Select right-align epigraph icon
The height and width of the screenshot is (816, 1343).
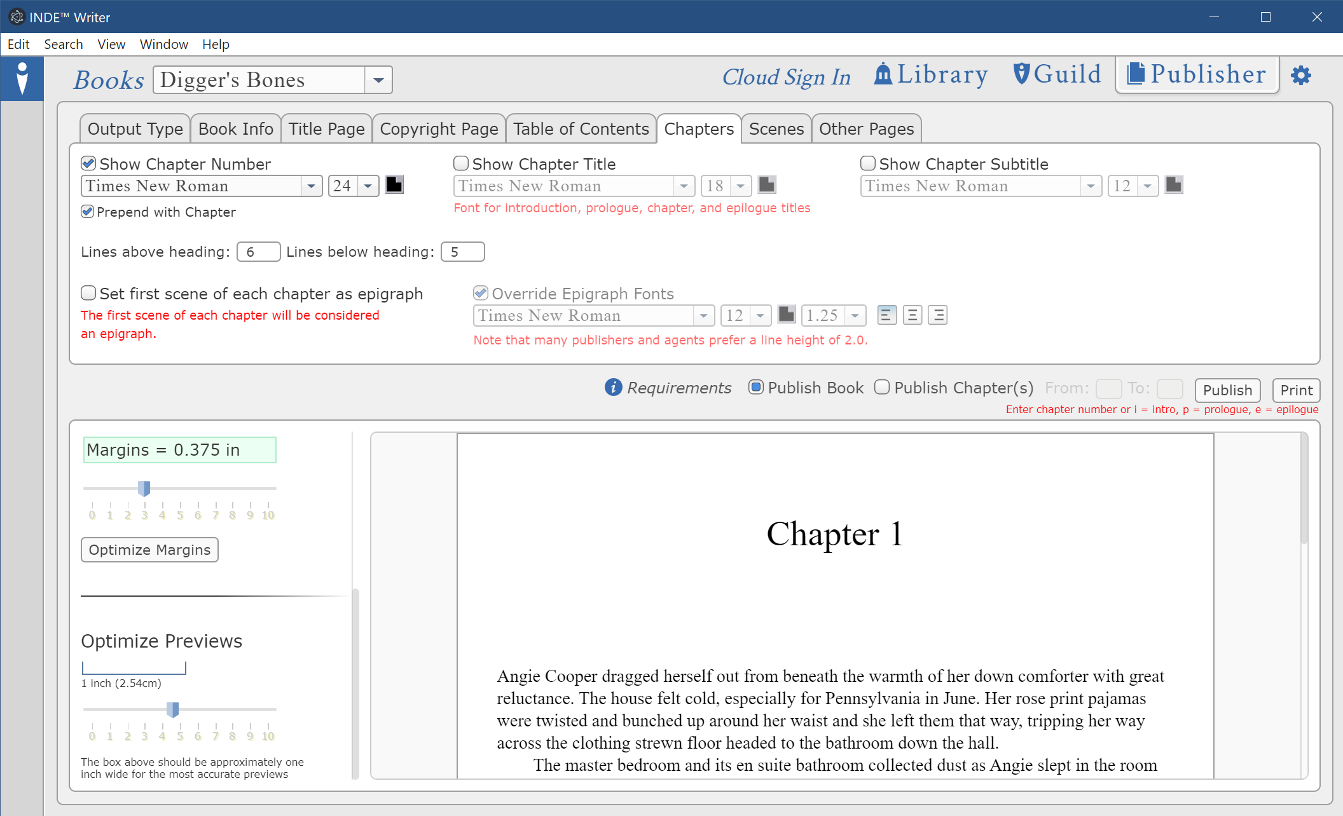tap(937, 315)
